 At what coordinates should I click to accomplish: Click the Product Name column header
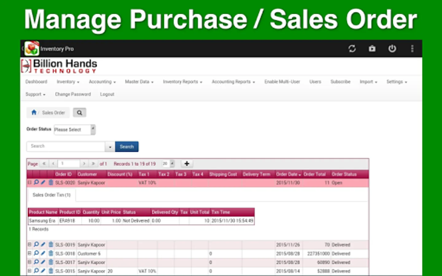click(x=43, y=212)
